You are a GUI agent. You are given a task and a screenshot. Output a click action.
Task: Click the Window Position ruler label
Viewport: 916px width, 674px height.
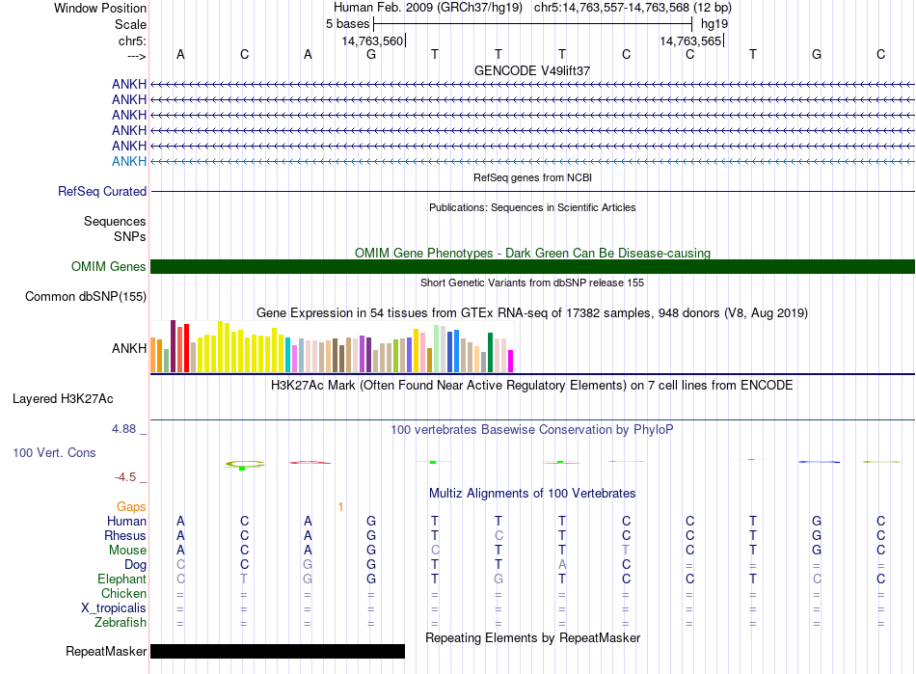pos(100,8)
